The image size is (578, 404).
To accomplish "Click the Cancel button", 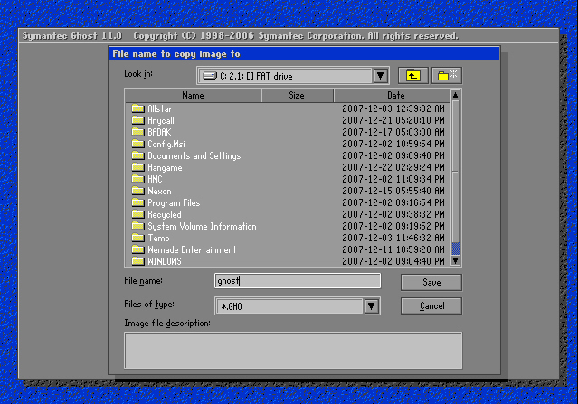I will 431,306.
